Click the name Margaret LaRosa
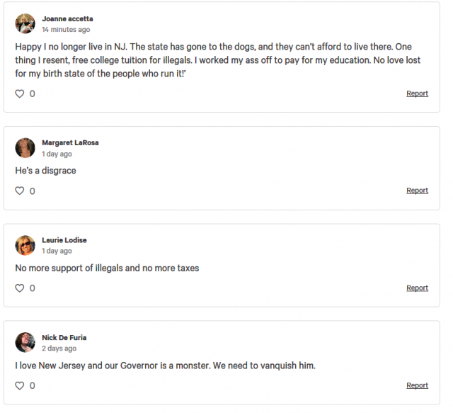The image size is (453, 413). pos(70,142)
